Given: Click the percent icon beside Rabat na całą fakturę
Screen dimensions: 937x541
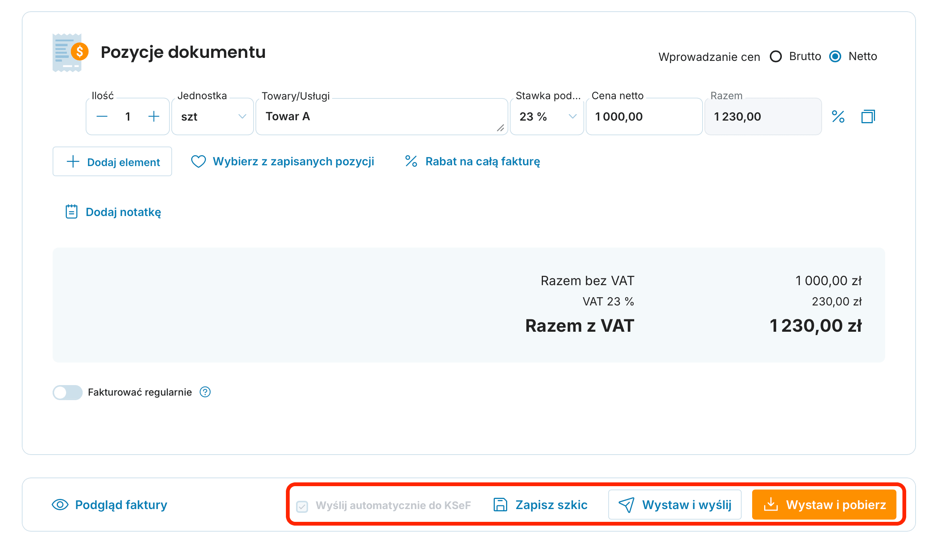Looking at the screenshot, I should click(411, 161).
